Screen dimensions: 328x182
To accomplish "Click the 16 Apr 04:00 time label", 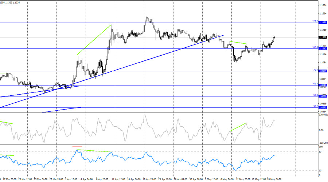I will pyautogui.click(x=134, y=179).
